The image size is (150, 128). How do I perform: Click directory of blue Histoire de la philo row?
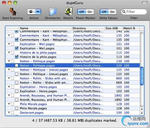(x=88, y=53)
